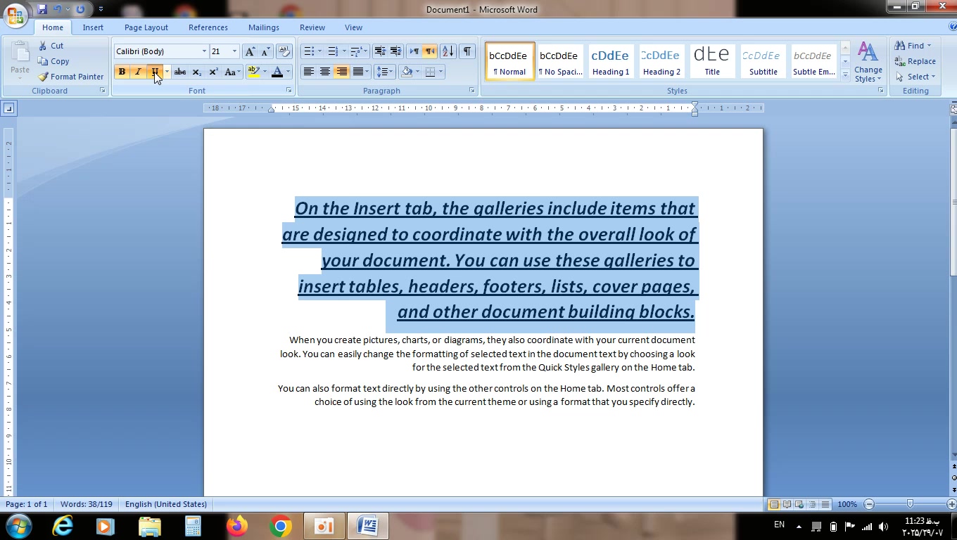Grow the font size

pyautogui.click(x=250, y=51)
